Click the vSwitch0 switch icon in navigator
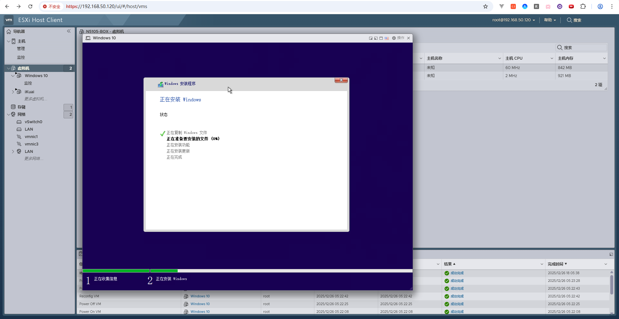Image resolution: width=619 pixels, height=319 pixels. click(19, 122)
